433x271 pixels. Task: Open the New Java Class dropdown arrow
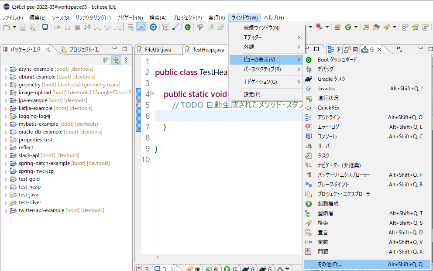point(356,27)
